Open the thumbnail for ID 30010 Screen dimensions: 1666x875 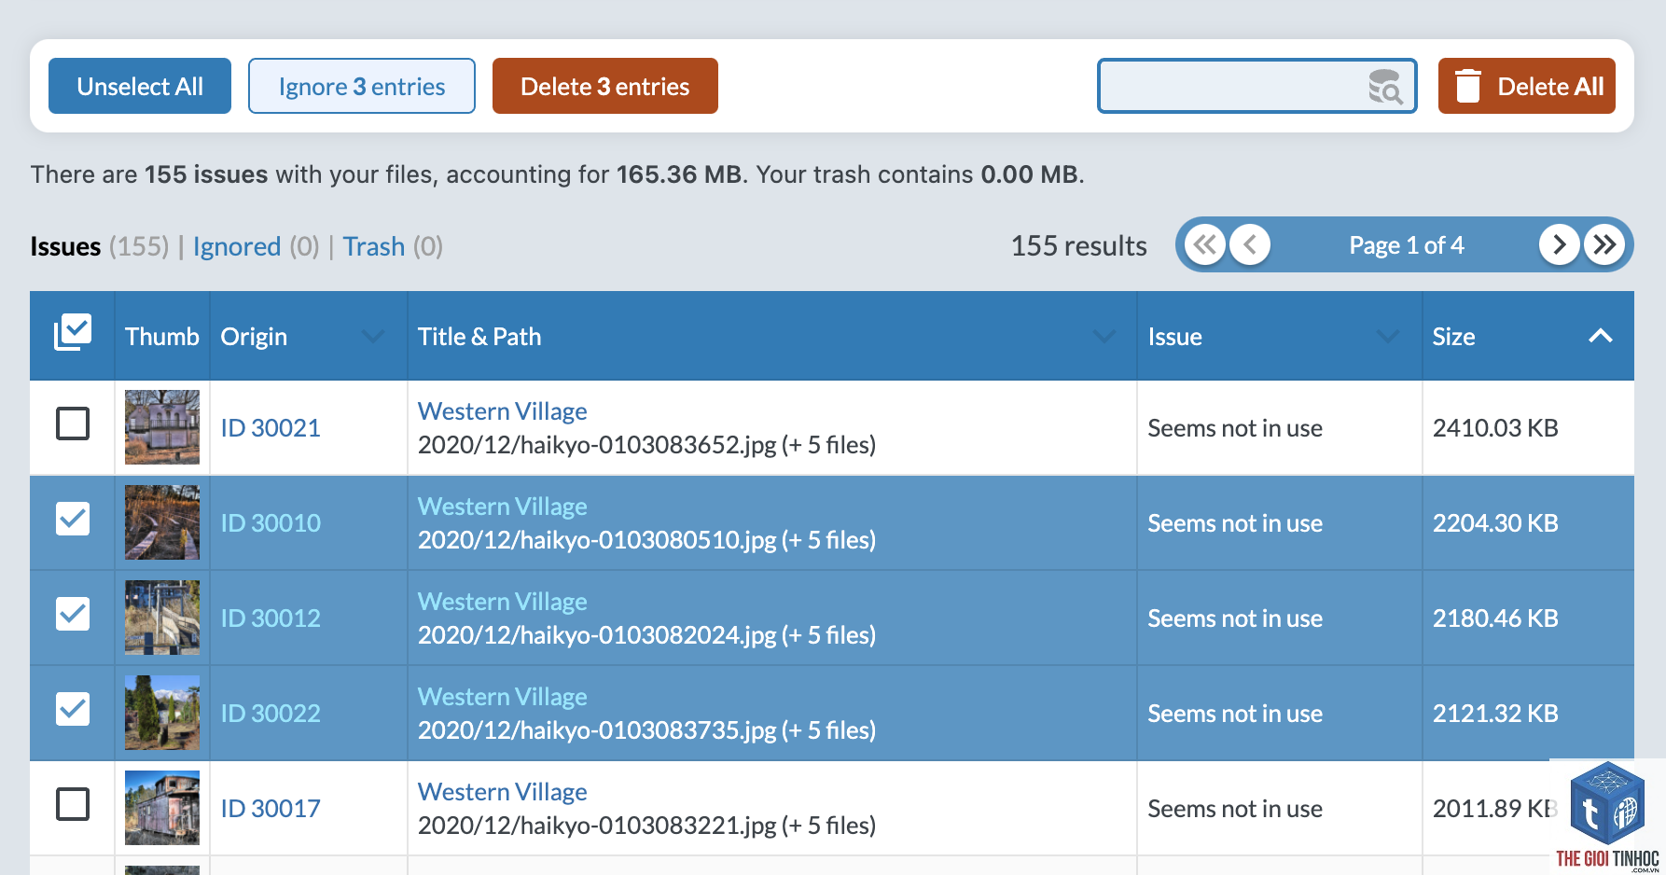tap(162, 522)
